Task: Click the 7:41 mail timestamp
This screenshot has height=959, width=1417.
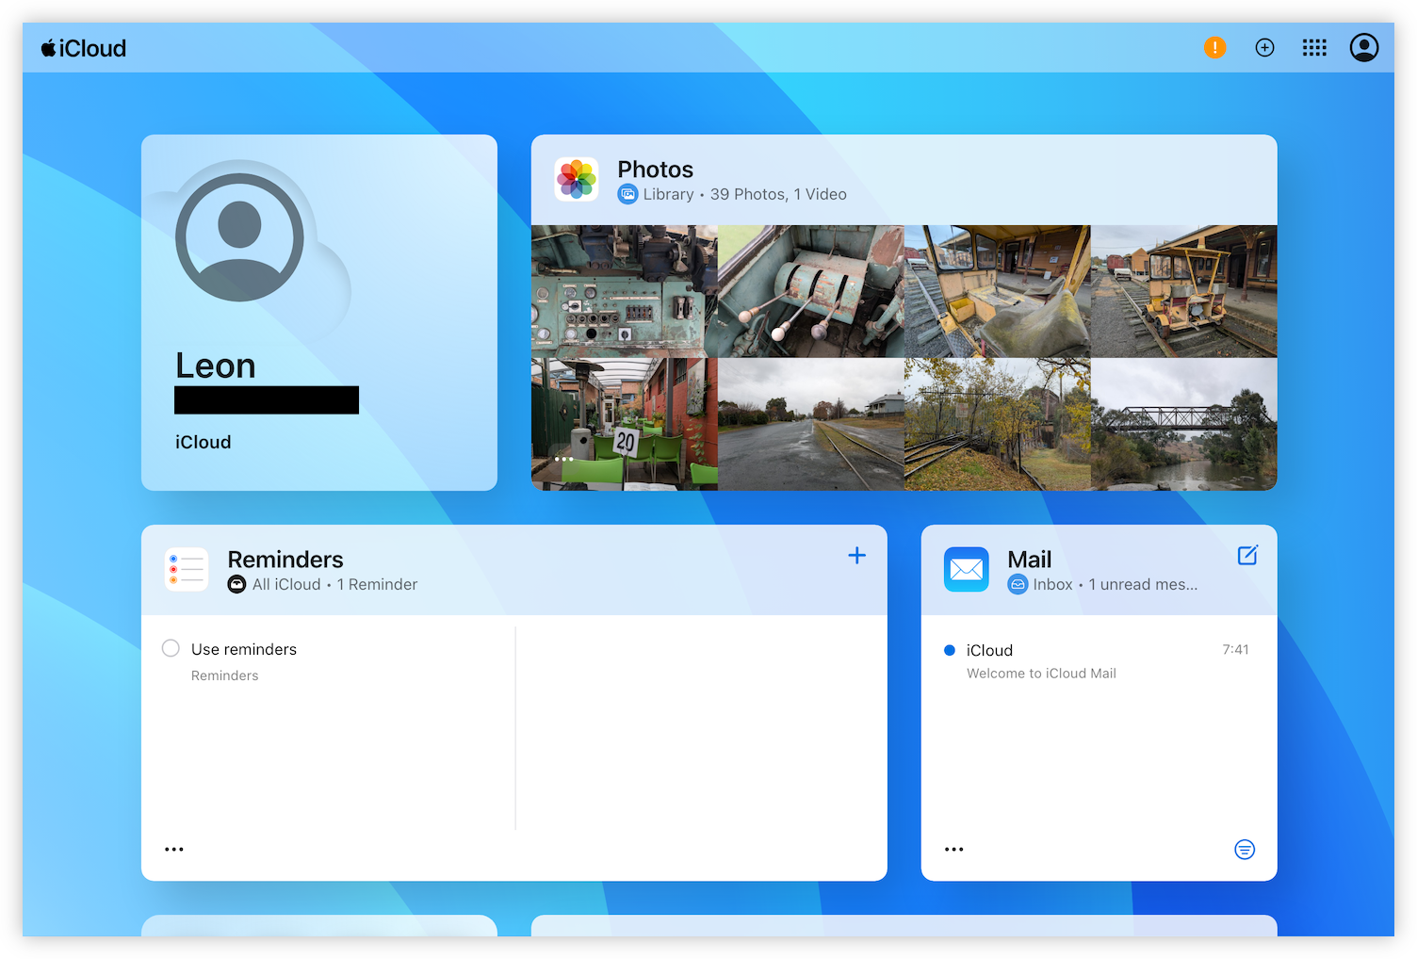Action: [1235, 649]
